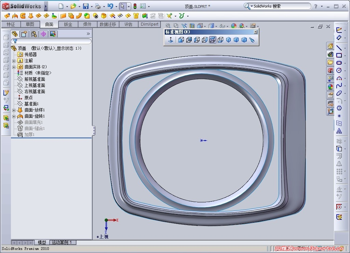
Task: Click the Delete Face icon with black X
Action: [x=96, y=16]
